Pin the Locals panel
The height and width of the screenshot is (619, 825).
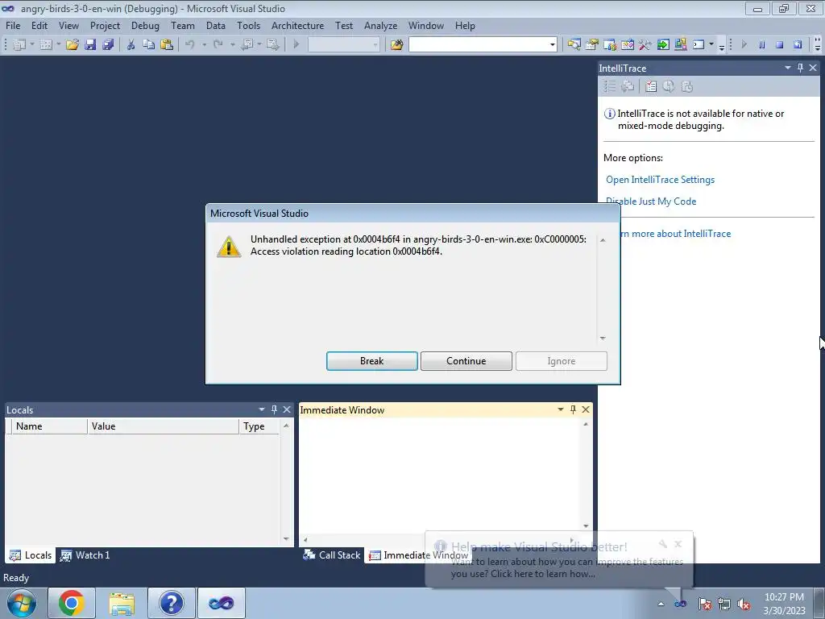click(274, 409)
